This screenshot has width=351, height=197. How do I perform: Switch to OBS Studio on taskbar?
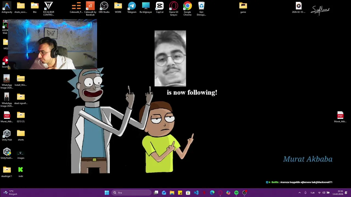244,193
